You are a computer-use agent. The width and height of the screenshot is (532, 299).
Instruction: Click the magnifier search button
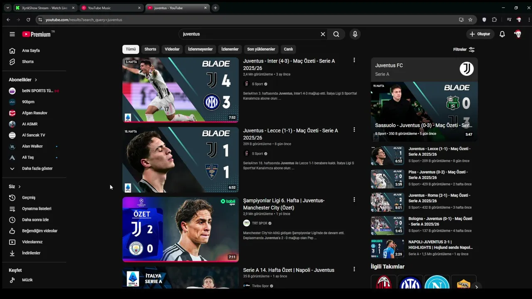336,34
